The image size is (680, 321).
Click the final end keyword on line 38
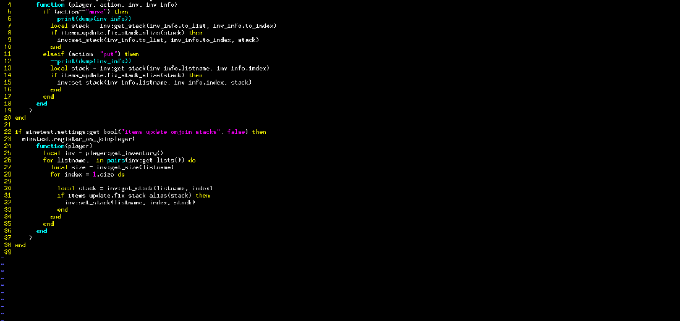(20, 245)
